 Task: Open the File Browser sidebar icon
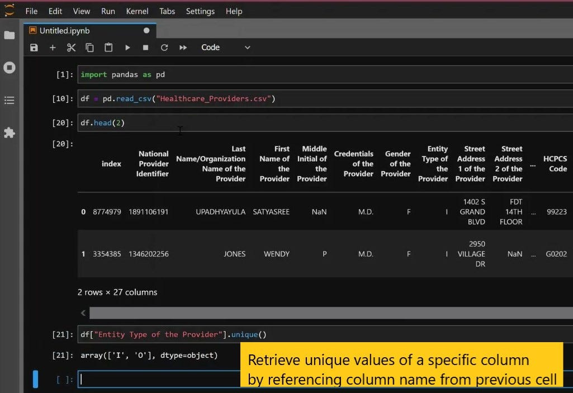[10, 35]
